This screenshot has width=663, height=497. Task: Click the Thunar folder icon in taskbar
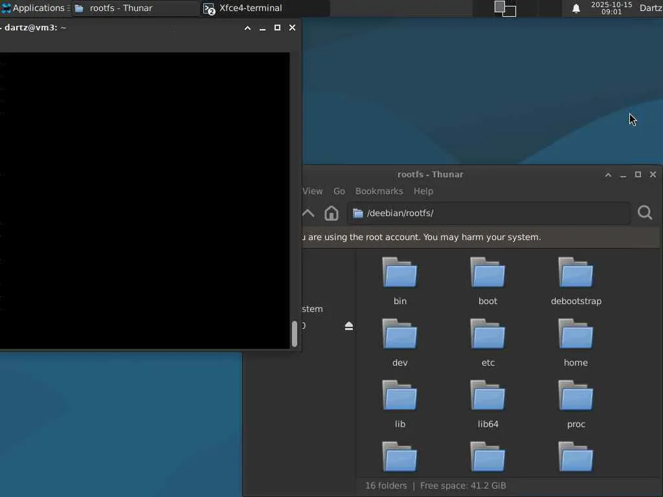[x=79, y=8]
